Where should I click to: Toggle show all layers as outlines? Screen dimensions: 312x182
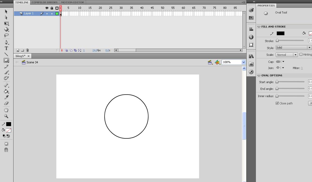pos(57,8)
